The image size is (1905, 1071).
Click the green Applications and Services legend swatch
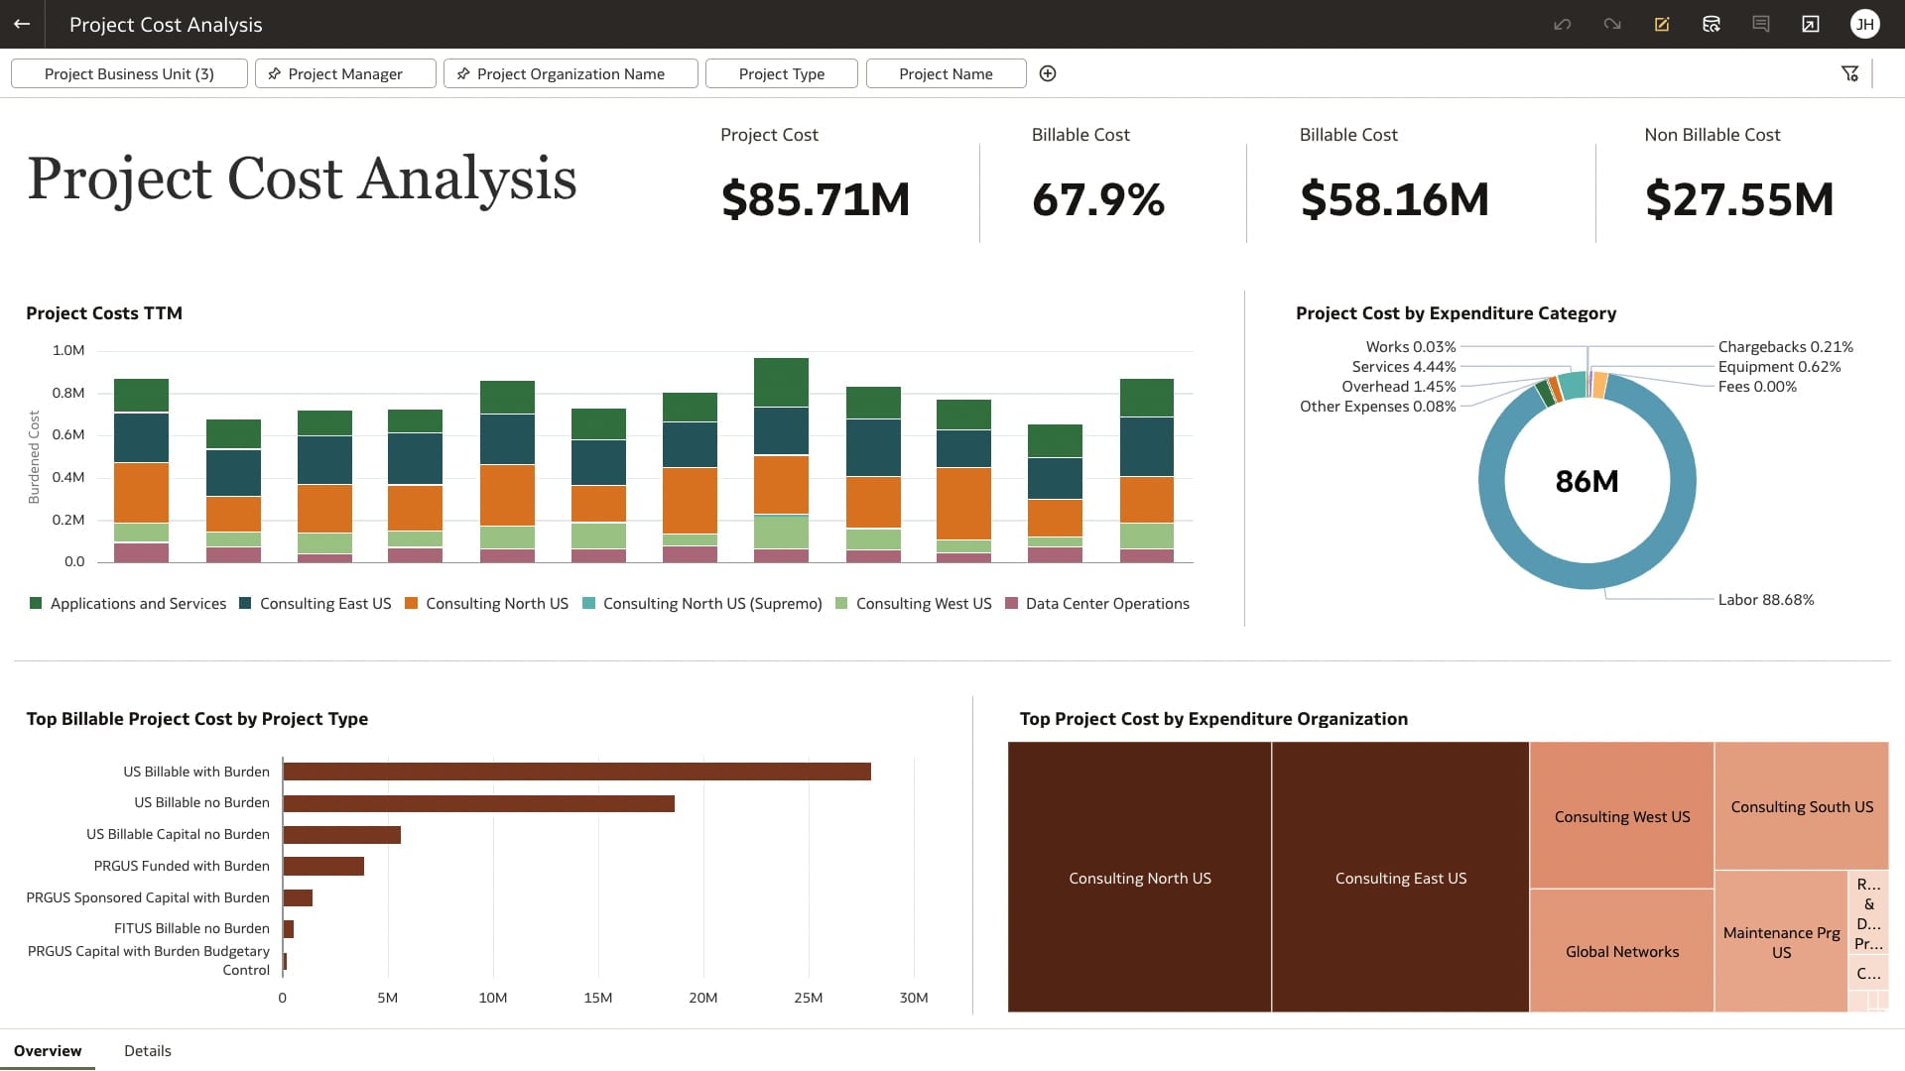click(36, 603)
